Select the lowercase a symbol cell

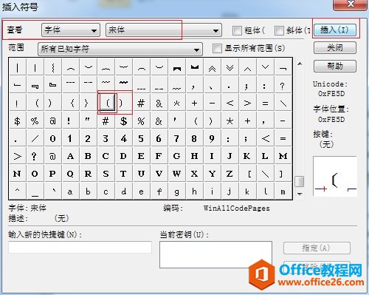pyautogui.click(x=70, y=191)
